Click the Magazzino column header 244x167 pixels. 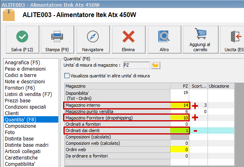coord(117,86)
